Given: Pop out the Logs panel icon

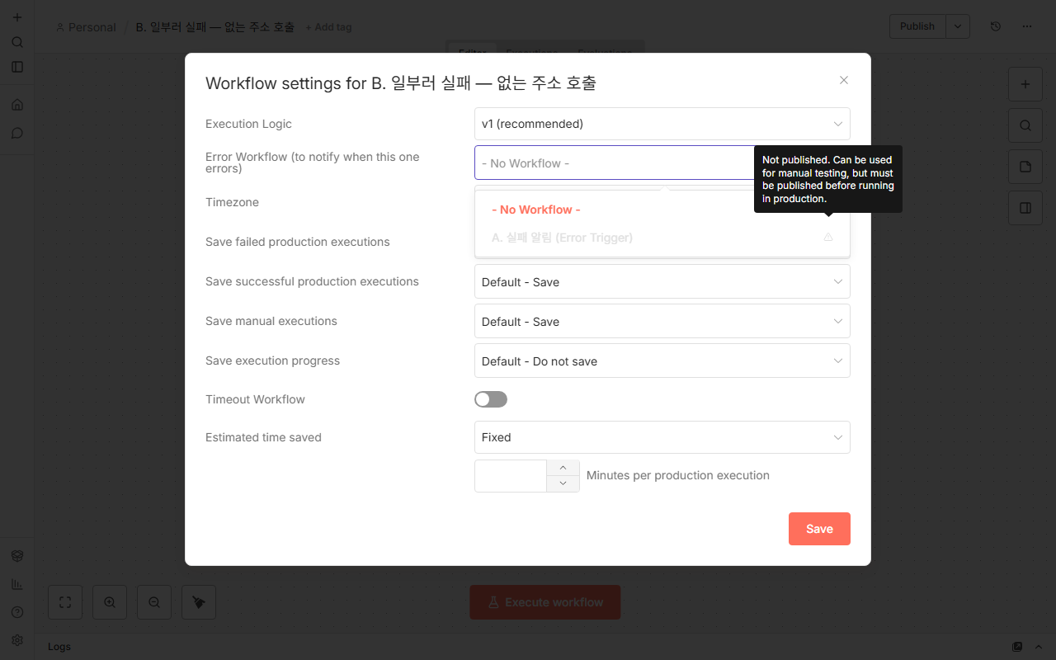Looking at the screenshot, I should tap(1017, 647).
